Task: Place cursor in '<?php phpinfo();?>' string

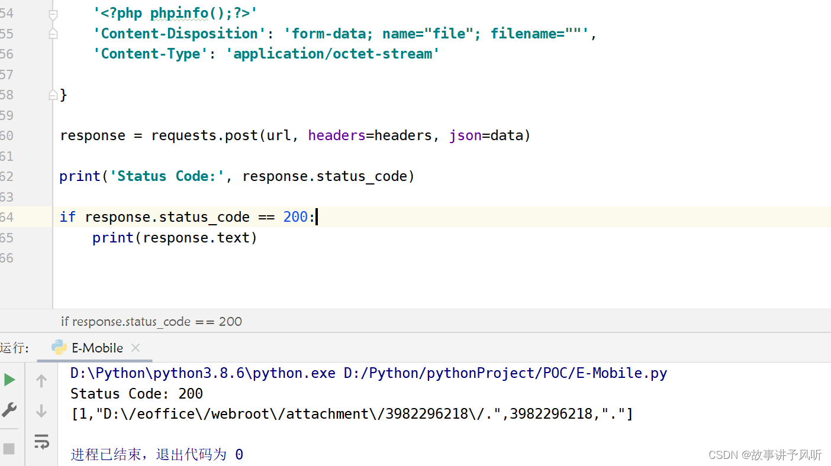Action: (175, 13)
